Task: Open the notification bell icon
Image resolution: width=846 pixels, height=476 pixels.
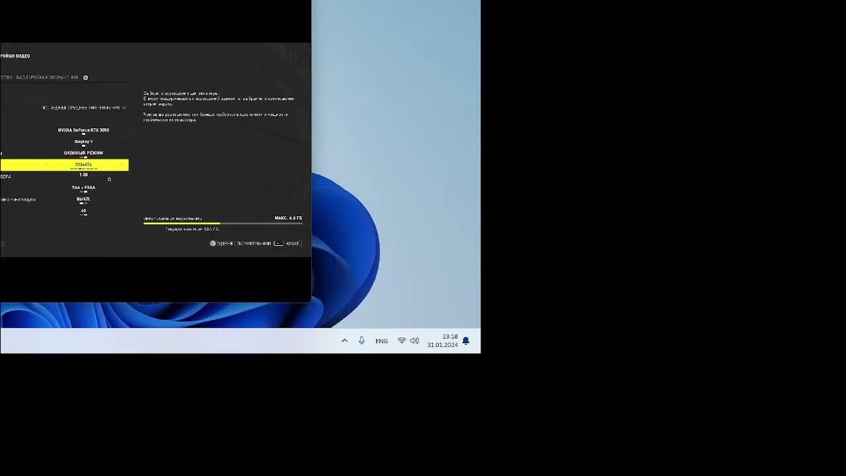Action: (x=465, y=340)
